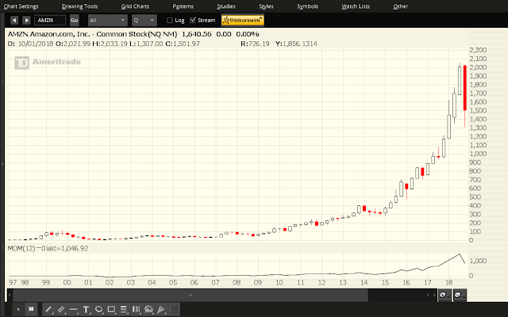Viewport: 508px width, 317px height.
Task: Open the 'All' time range dropdown
Action: click(x=108, y=21)
